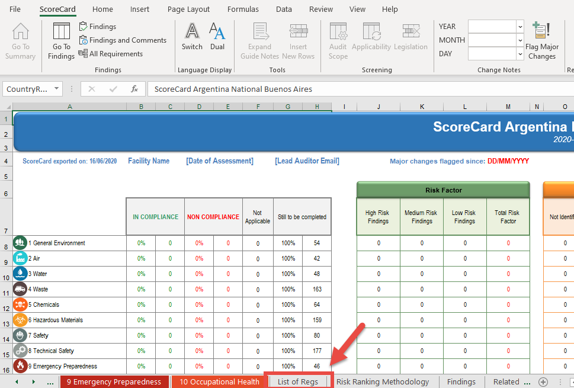Expand the YEAR dropdown
Screen dimensions: 574x388
click(x=520, y=26)
